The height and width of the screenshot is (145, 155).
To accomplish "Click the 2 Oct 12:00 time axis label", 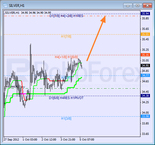I will tap(49, 140).
